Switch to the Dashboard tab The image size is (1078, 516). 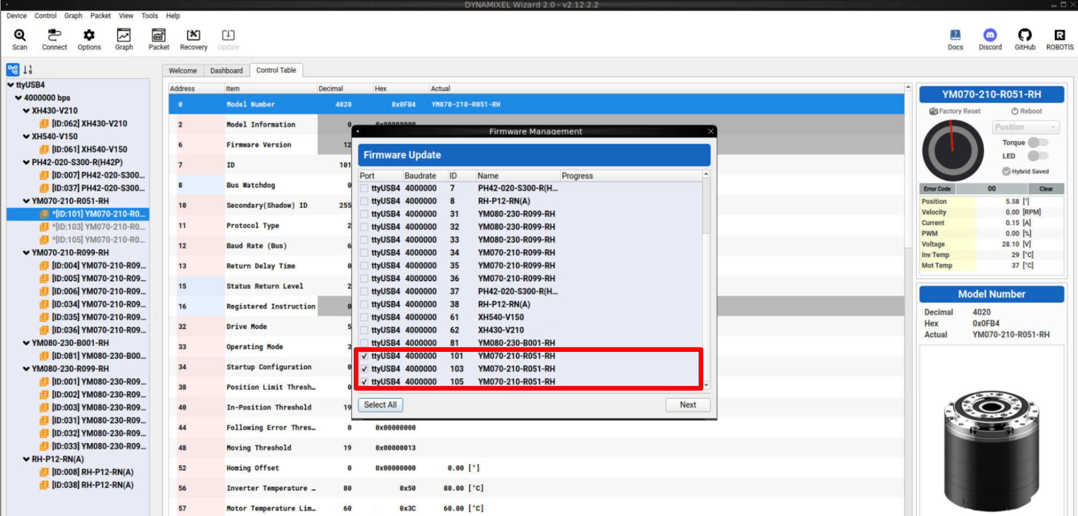(x=226, y=70)
